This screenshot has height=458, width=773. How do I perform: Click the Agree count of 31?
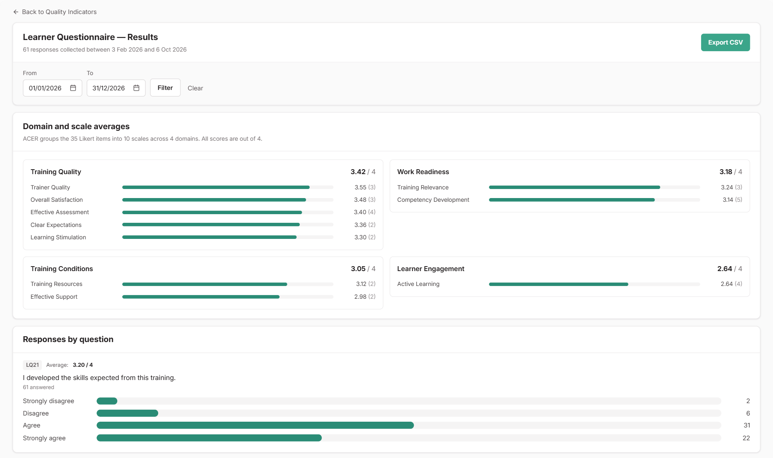tap(747, 425)
